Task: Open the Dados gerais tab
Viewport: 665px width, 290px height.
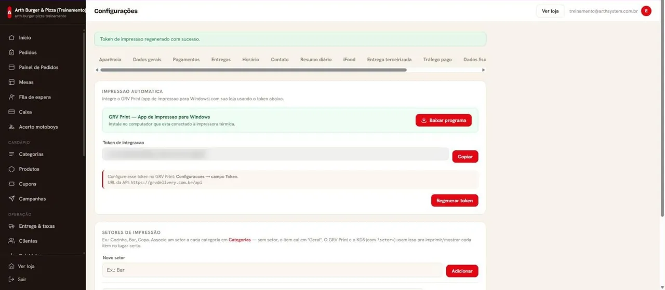Action: tap(147, 60)
